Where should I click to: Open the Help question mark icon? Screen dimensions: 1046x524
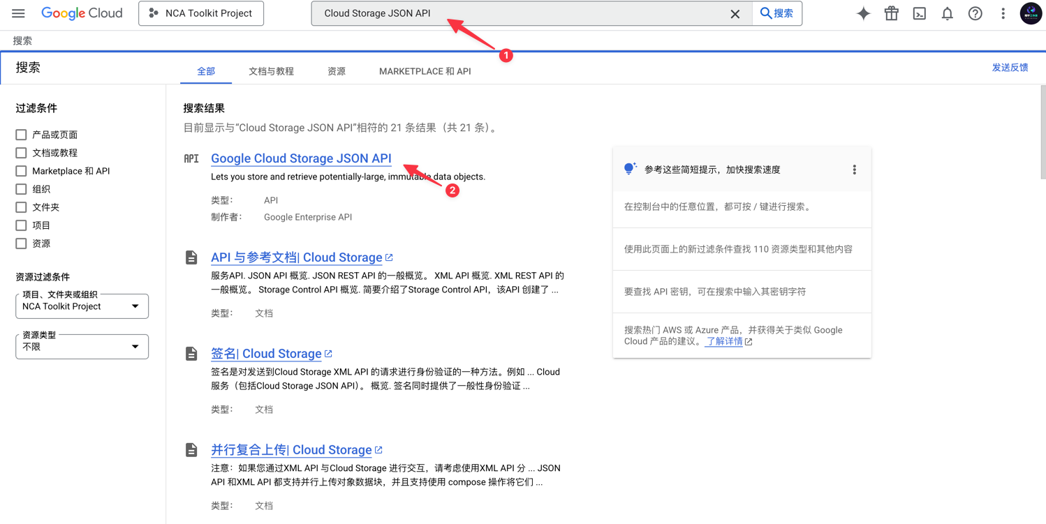pos(975,13)
